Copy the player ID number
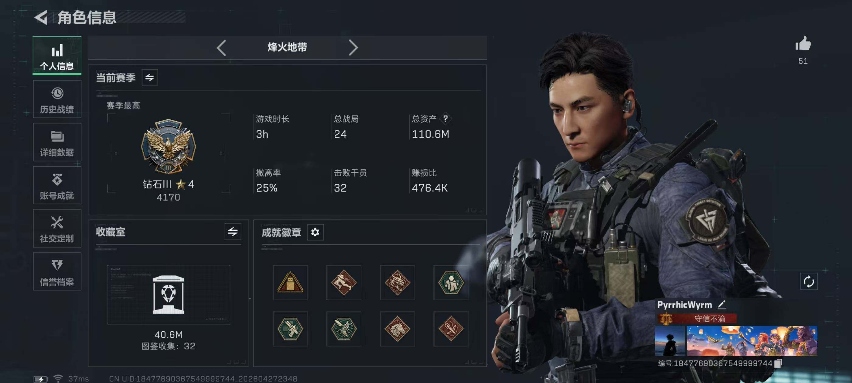The image size is (852, 383). click(779, 363)
